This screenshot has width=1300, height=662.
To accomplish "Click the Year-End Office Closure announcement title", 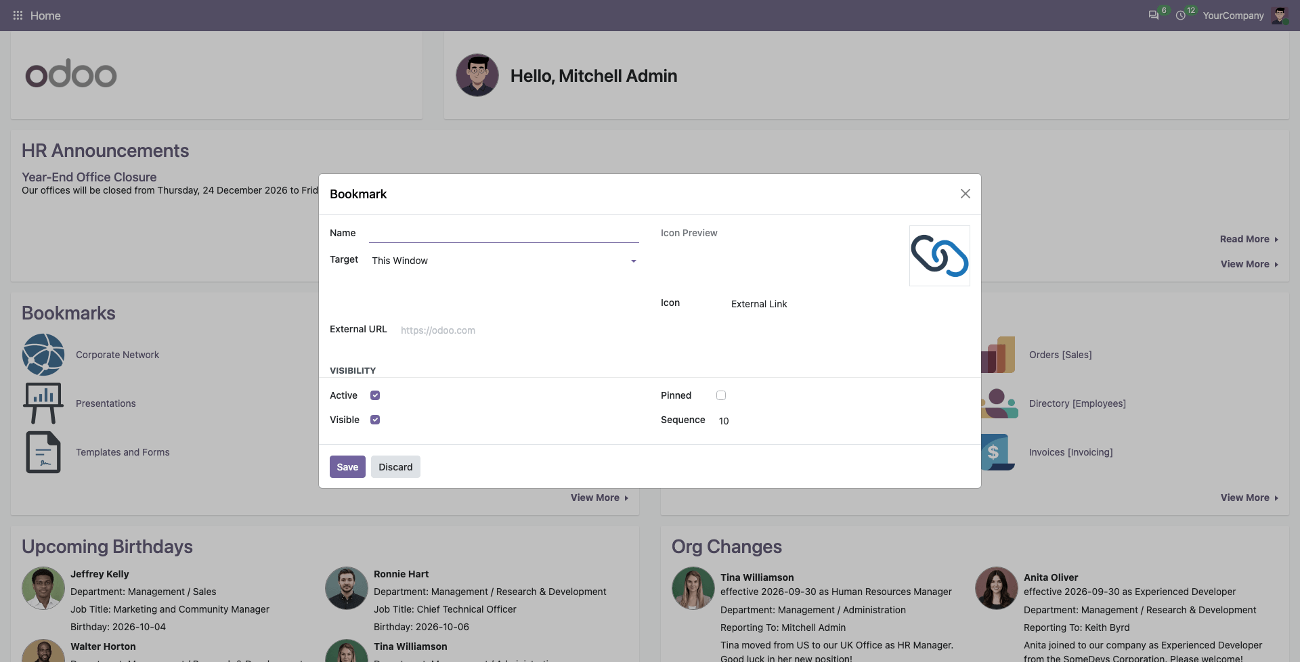I will click(89, 177).
